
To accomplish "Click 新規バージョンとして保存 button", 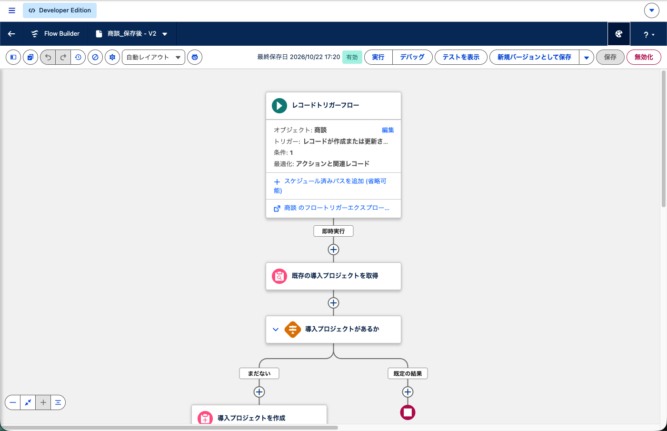I will coord(534,57).
